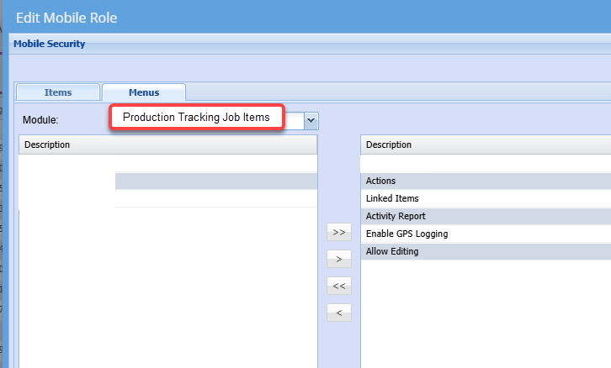Click the move all left << button
Screen dimensions: 611x368
339,286
